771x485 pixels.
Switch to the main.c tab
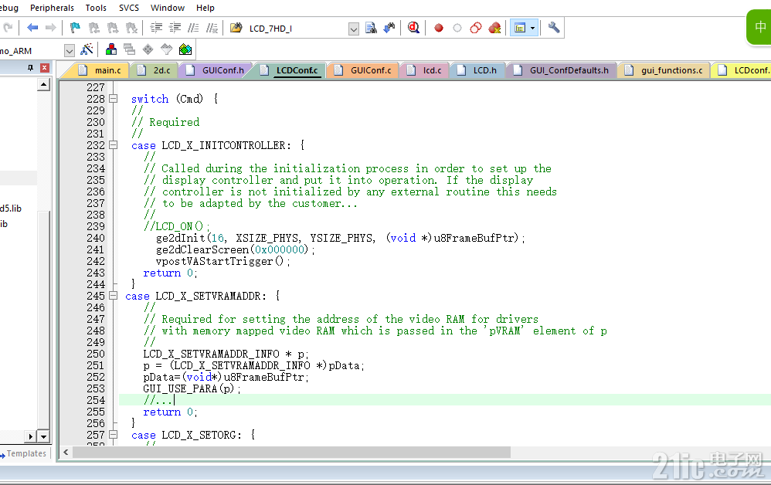(x=100, y=70)
